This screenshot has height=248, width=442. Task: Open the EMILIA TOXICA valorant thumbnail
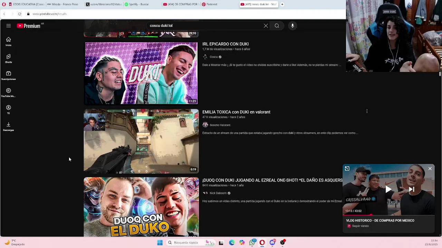point(141,141)
